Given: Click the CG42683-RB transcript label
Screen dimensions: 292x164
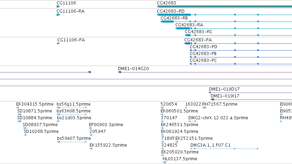Looking at the screenshot, I should coord(174,18).
